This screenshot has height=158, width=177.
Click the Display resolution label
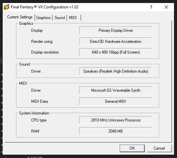tap(45, 52)
